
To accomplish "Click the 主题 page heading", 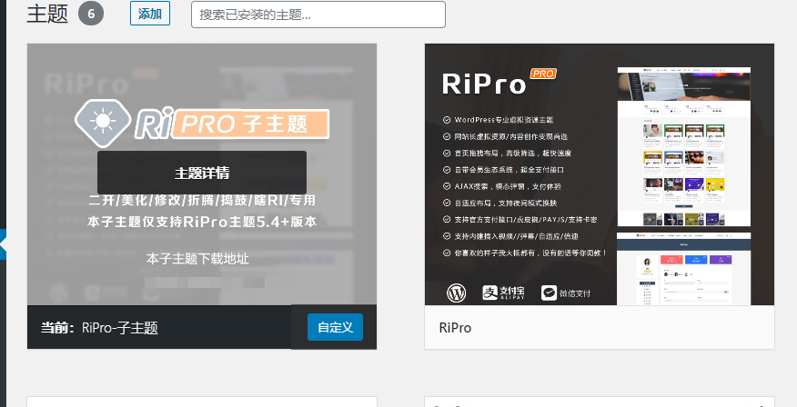I will pos(47,14).
